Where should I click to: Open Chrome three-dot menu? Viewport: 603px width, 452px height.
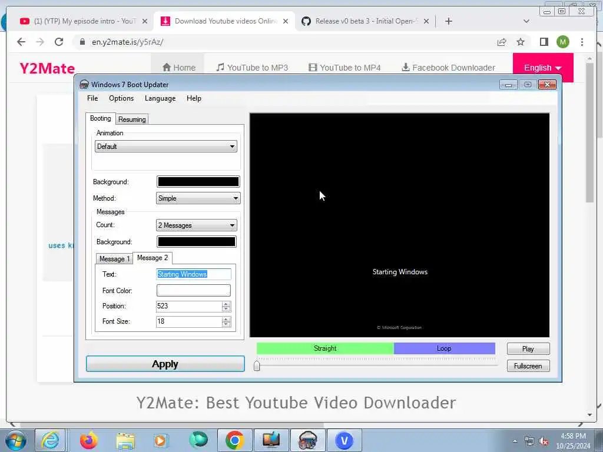(582, 42)
